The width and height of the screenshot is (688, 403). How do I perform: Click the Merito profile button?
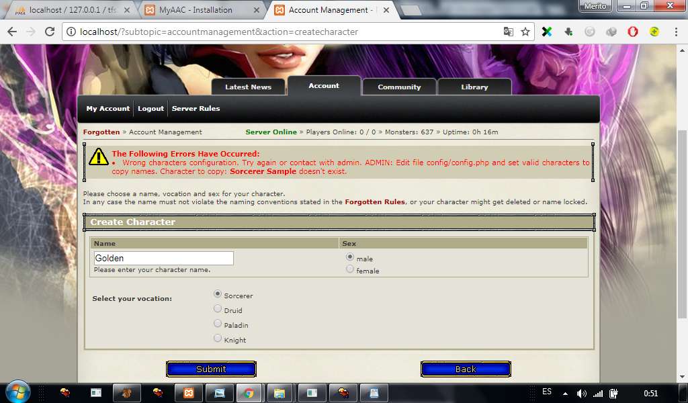pyautogui.click(x=595, y=6)
